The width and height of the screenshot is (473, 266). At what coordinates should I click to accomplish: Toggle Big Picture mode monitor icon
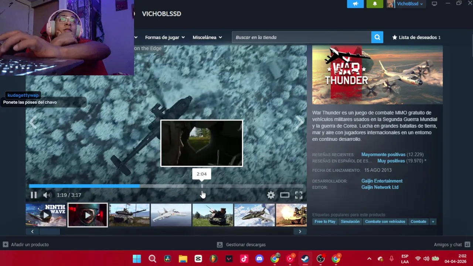tap(435, 4)
